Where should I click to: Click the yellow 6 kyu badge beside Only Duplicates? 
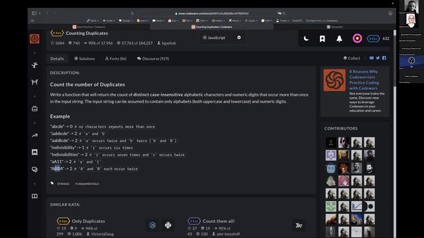pyautogui.click(x=63, y=221)
